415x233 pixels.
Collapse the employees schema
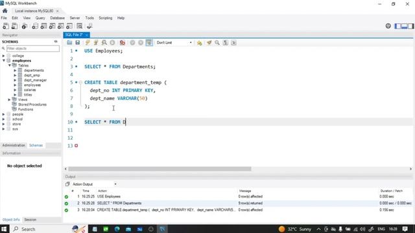tap(4, 60)
